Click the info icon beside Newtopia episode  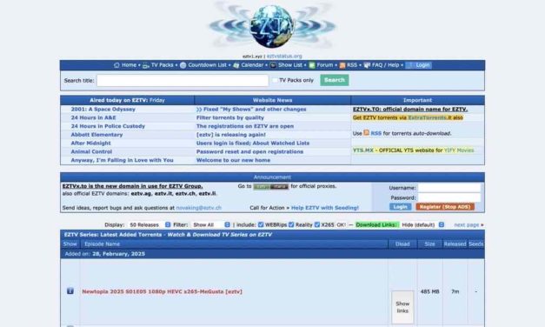pos(70,290)
